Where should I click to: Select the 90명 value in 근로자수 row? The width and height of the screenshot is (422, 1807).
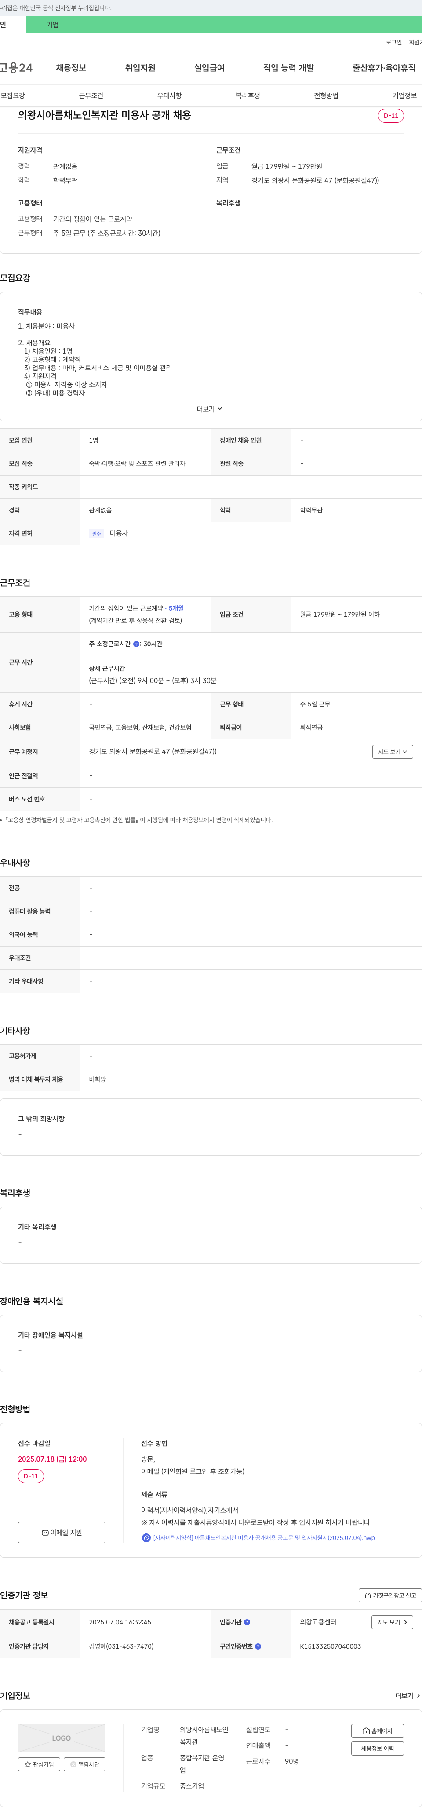click(291, 1761)
